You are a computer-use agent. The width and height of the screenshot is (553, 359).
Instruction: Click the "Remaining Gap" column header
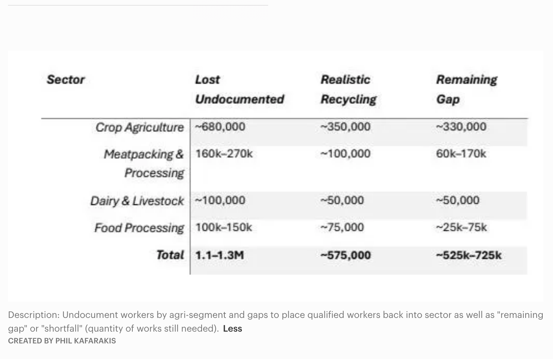466,89
